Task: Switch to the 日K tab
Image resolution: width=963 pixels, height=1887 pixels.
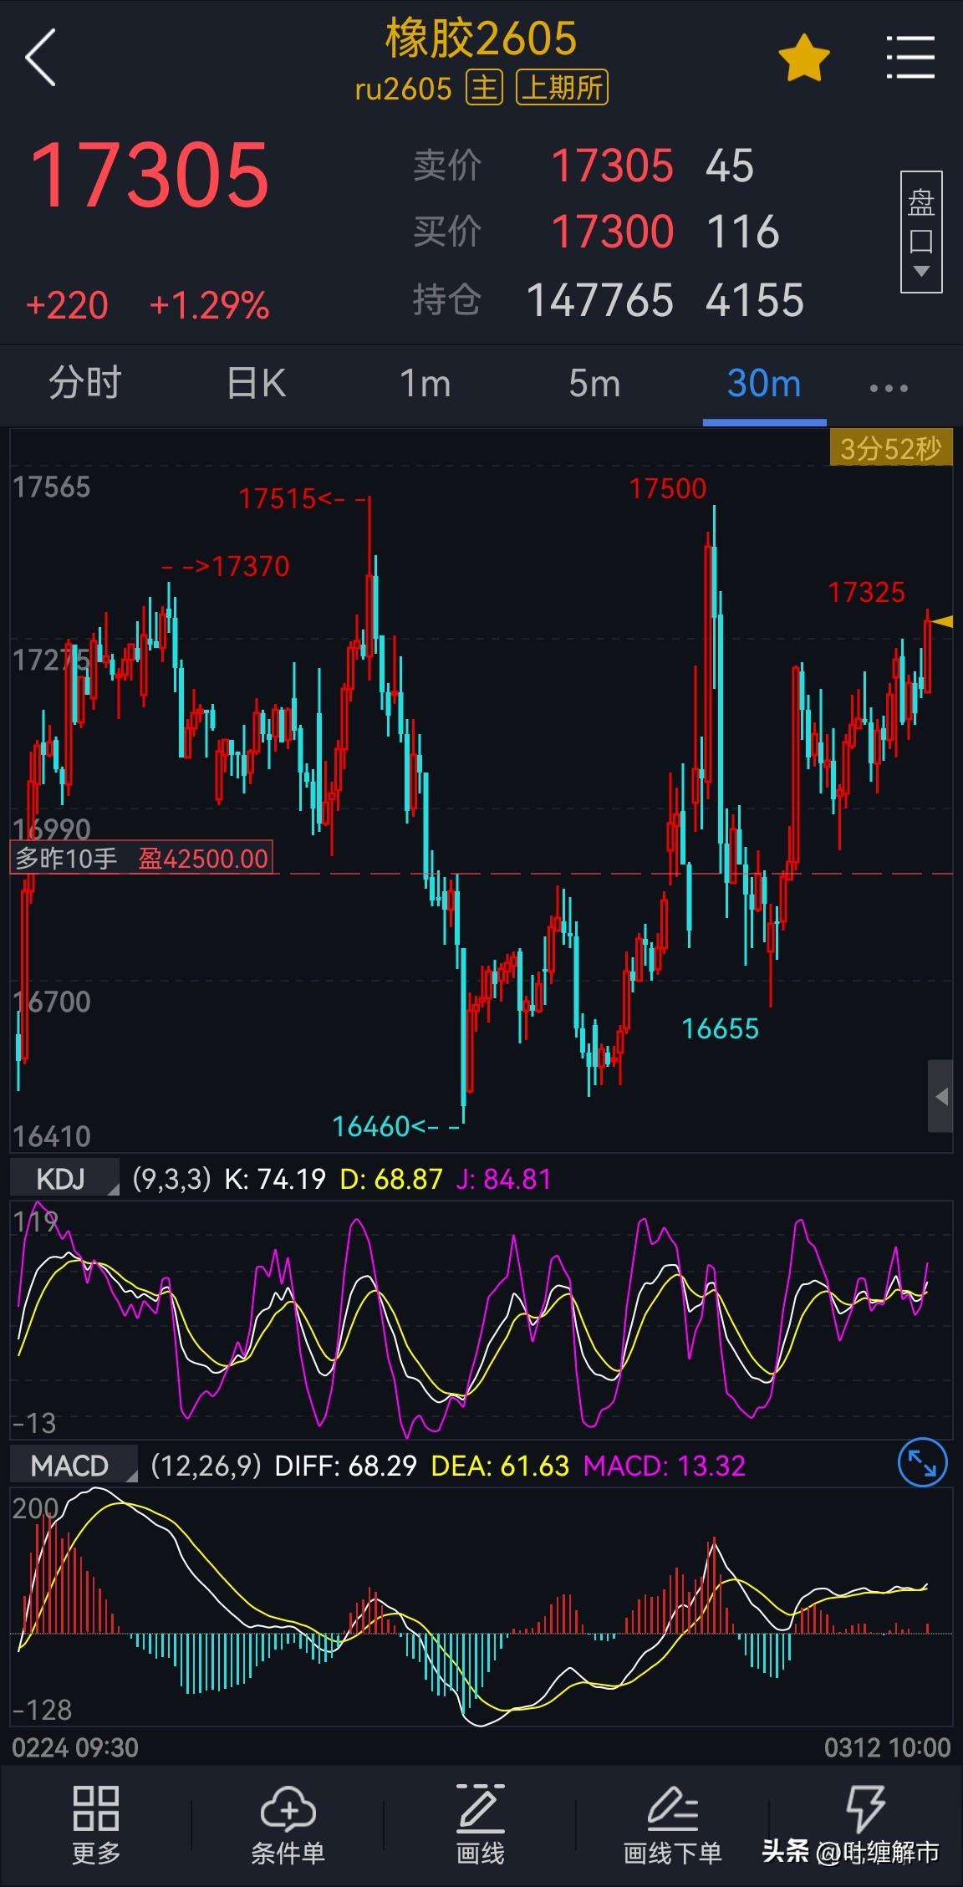Action: coord(257,384)
